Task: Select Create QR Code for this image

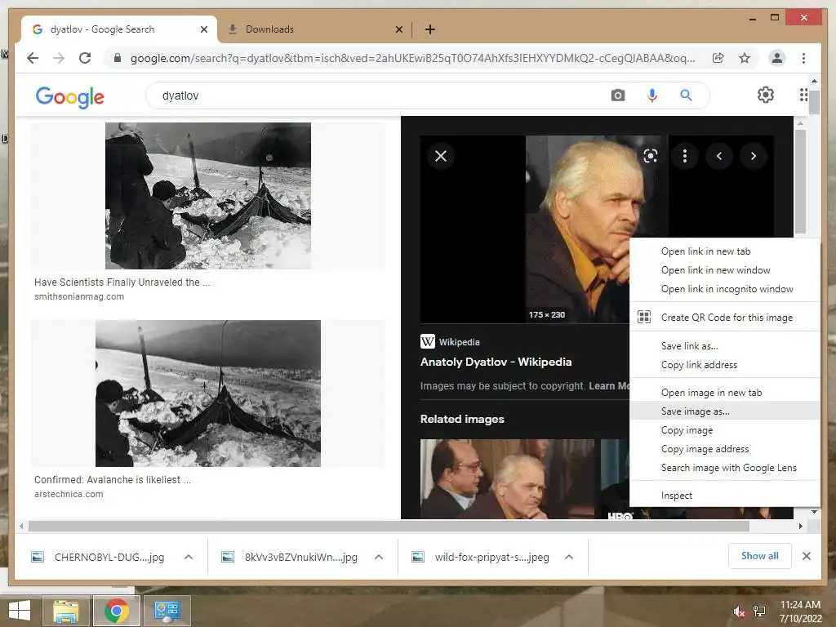Action: pos(725,318)
